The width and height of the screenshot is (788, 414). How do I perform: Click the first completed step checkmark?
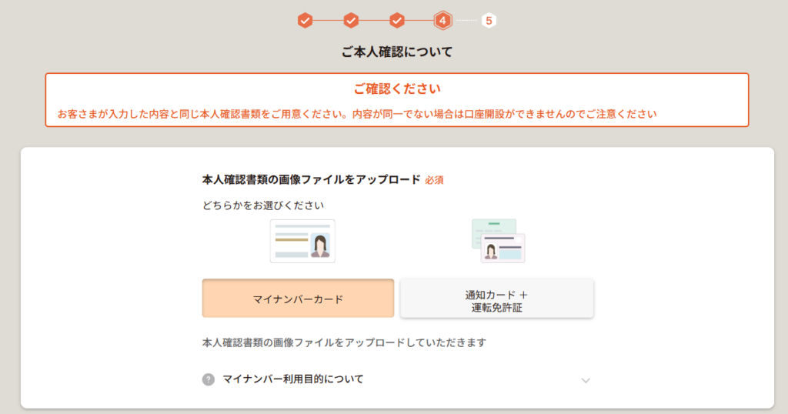click(x=305, y=21)
